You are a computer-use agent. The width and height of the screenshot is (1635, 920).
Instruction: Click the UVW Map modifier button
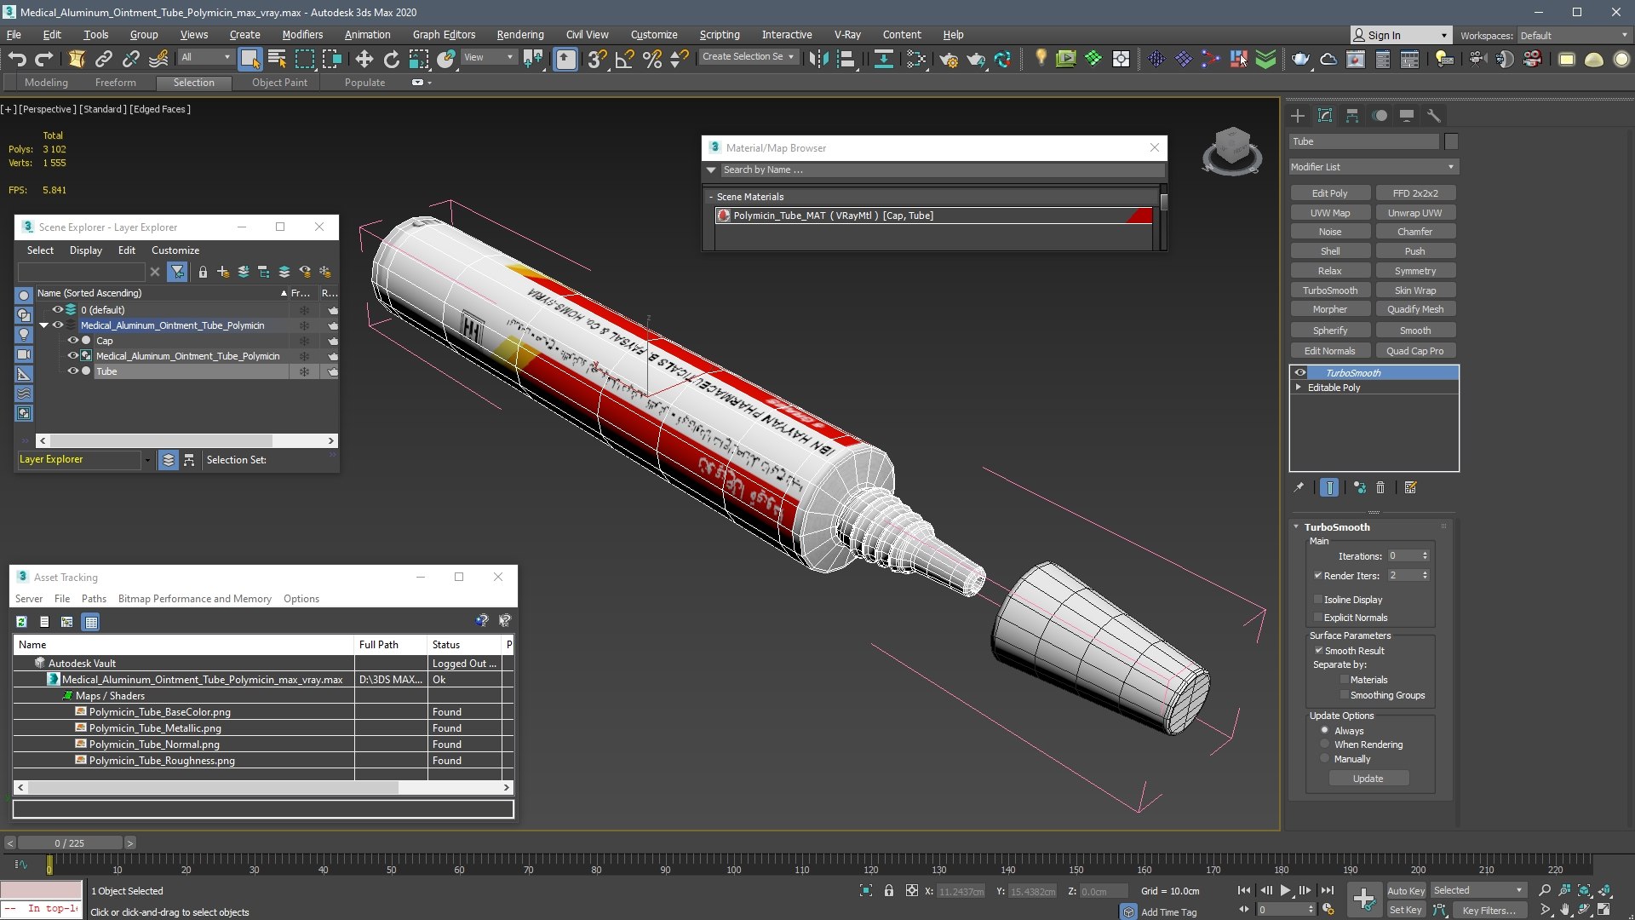1330,213
